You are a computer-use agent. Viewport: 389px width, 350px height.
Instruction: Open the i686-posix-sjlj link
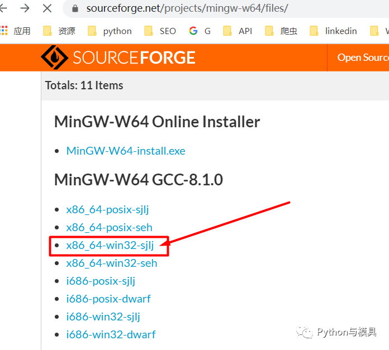pyautogui.click(x=101, y=281)
